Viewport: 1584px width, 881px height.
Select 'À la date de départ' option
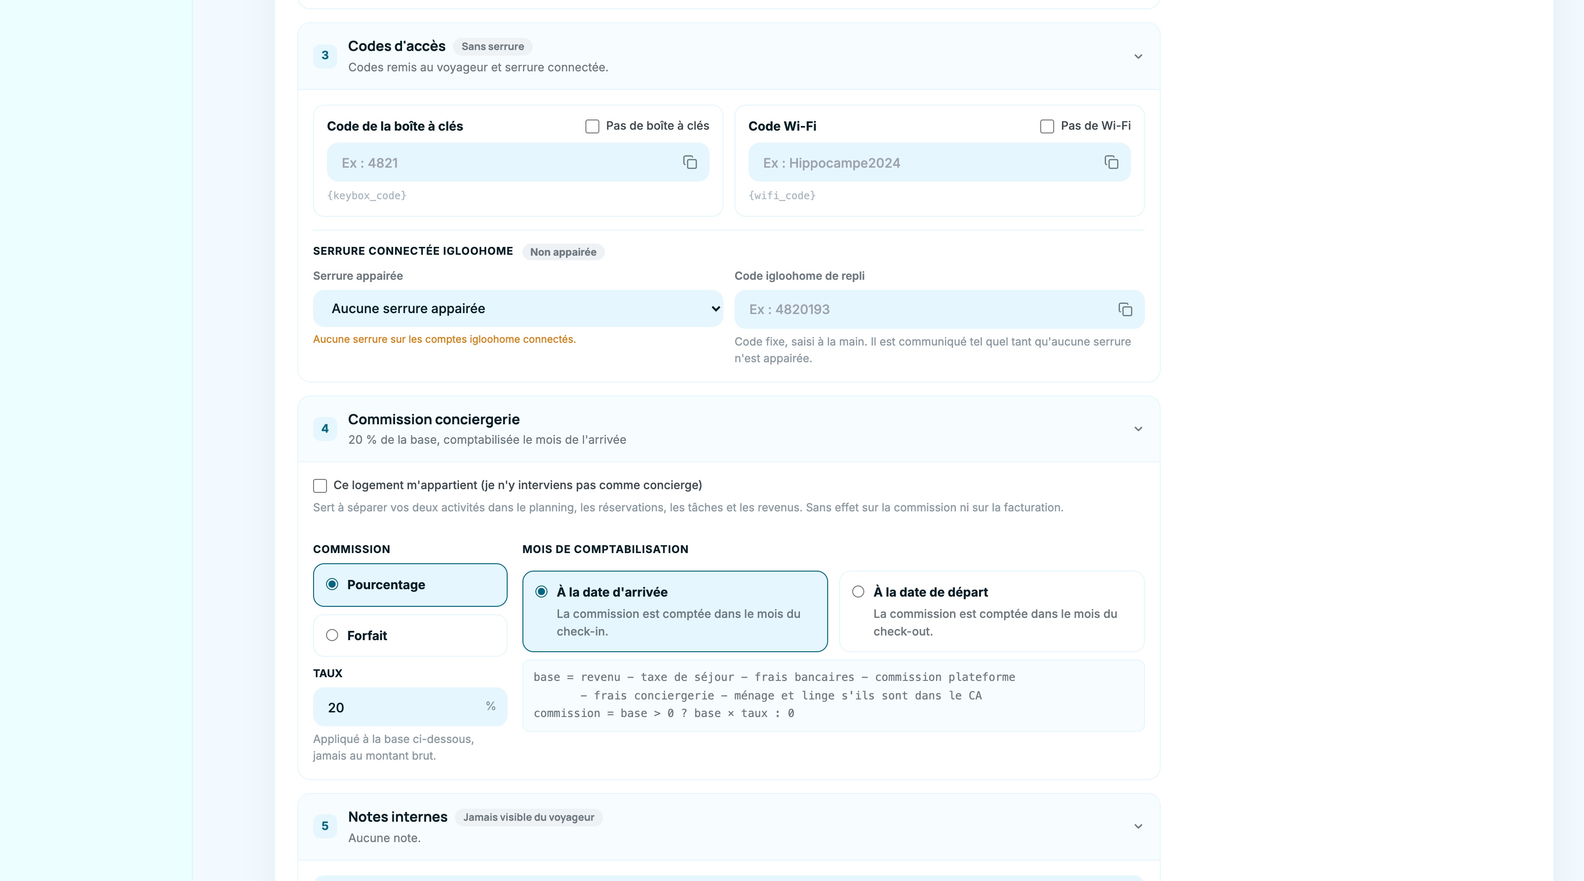[x=992, y=611]
